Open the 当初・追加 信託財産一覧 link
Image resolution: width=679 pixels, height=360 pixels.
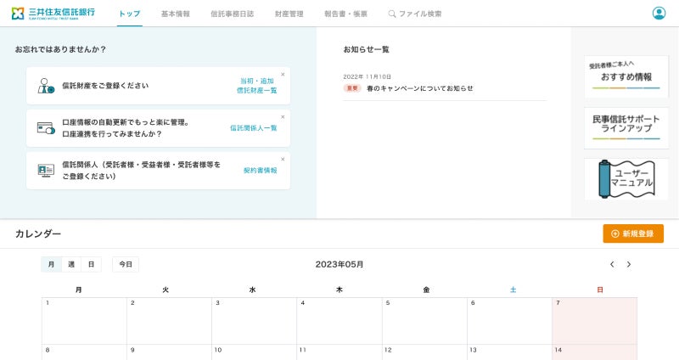coord(257,86)
